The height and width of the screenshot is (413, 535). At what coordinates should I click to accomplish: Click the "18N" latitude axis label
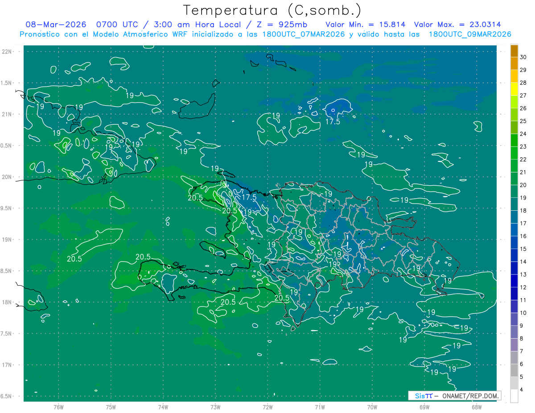click(x=6, y=302)
